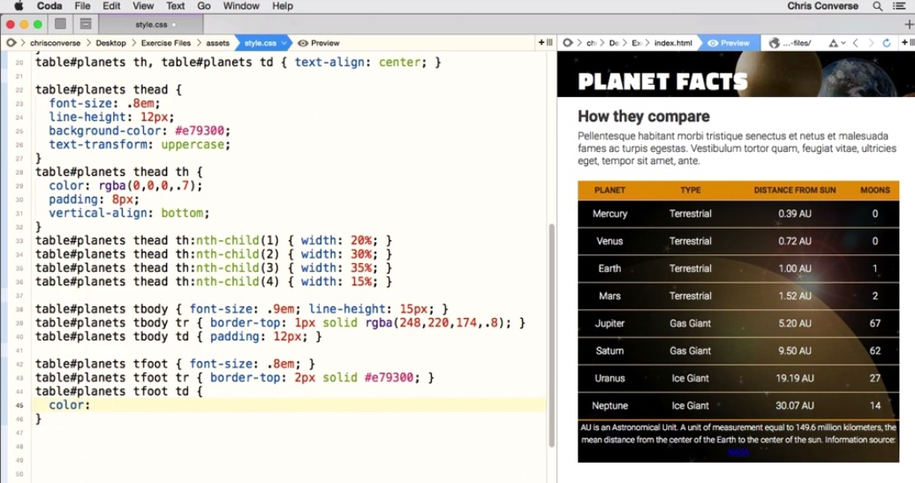Image resolution: width=915 pixels, height=483 pixels.
Task: Click the NASA link in table footer
Action: pyautogui.click(x=738, y=452)
